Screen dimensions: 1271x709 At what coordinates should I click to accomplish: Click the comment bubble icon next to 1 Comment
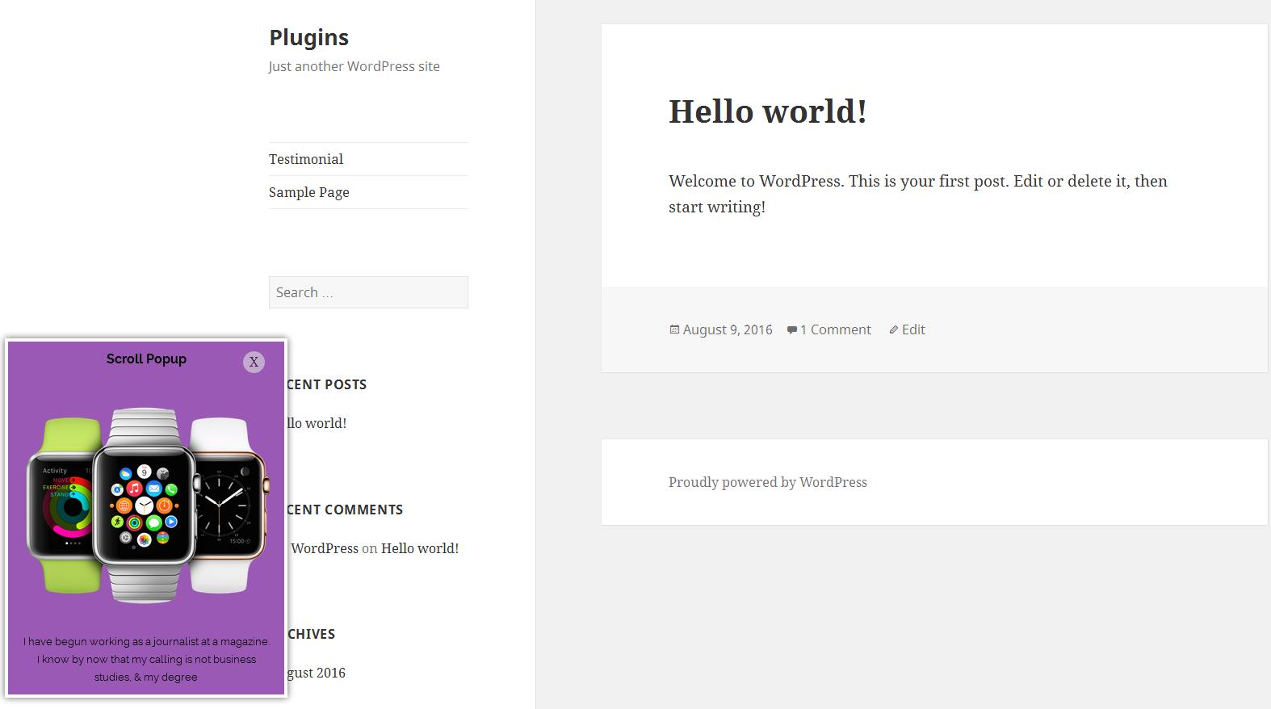[x=792, y=329]
